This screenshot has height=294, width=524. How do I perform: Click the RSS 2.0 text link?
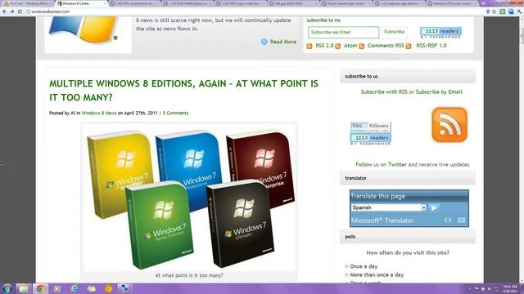pyautogui.click(x=324, y=46)
